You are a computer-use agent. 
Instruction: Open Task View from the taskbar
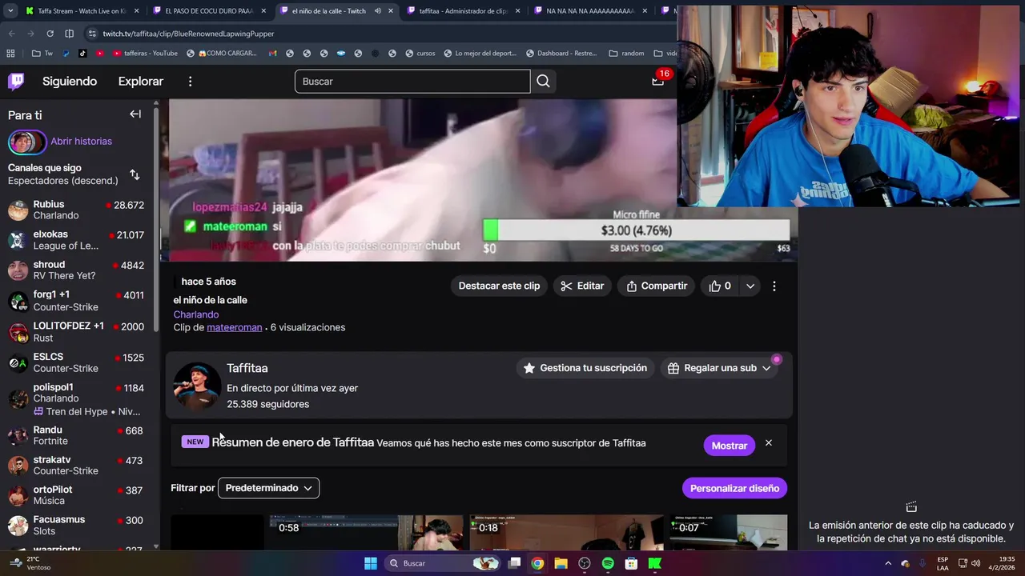tap(515, 563)
